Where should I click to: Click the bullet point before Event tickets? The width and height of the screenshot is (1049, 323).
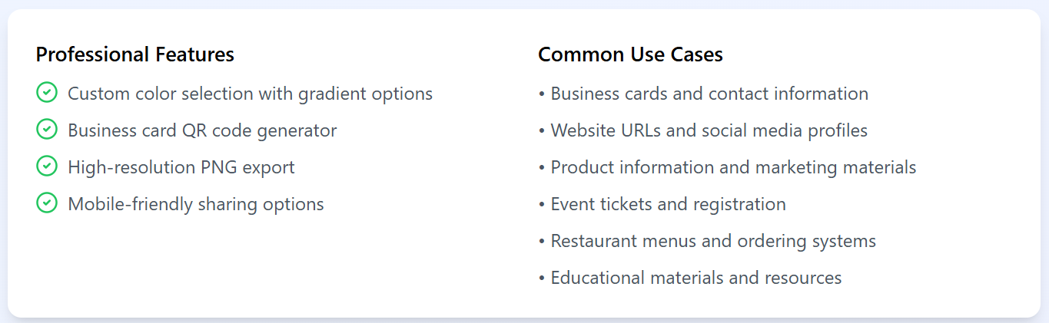click(x=542, y=205)
